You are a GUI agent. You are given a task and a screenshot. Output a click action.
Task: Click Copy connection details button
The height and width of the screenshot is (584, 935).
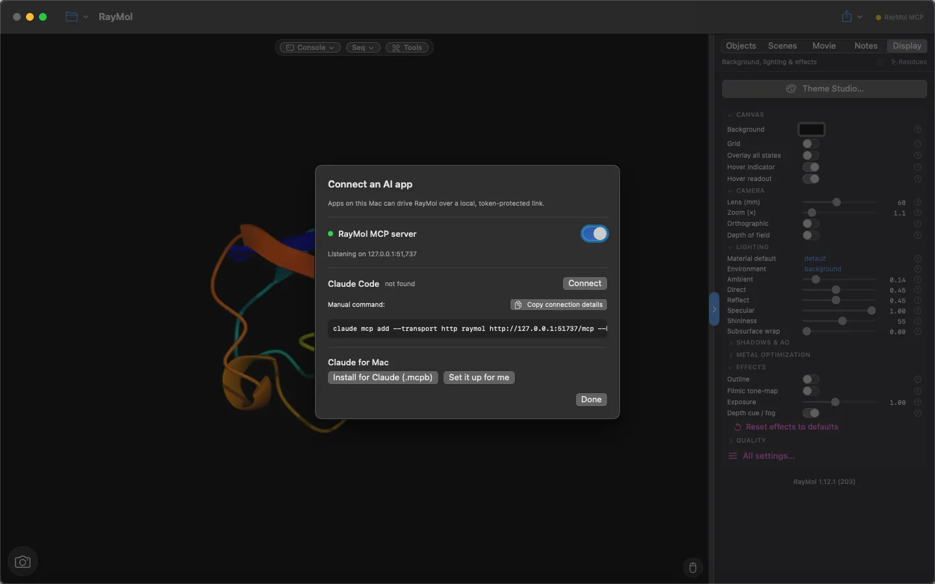point(559,305)
